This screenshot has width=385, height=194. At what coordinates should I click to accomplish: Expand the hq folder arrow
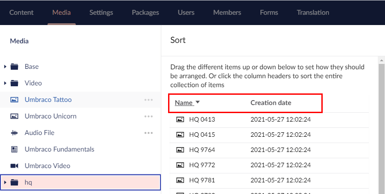tap(5, 182)
